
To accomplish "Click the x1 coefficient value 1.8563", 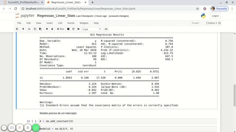I will [67, 78].
